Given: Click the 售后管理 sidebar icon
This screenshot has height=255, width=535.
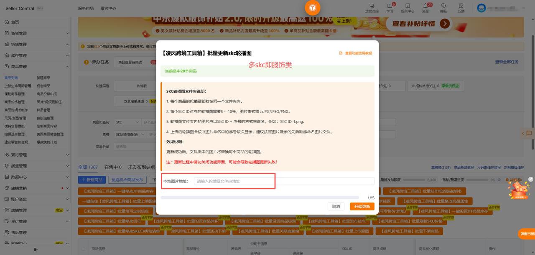Looking at the screenshot, I should (x=7, y=232).
